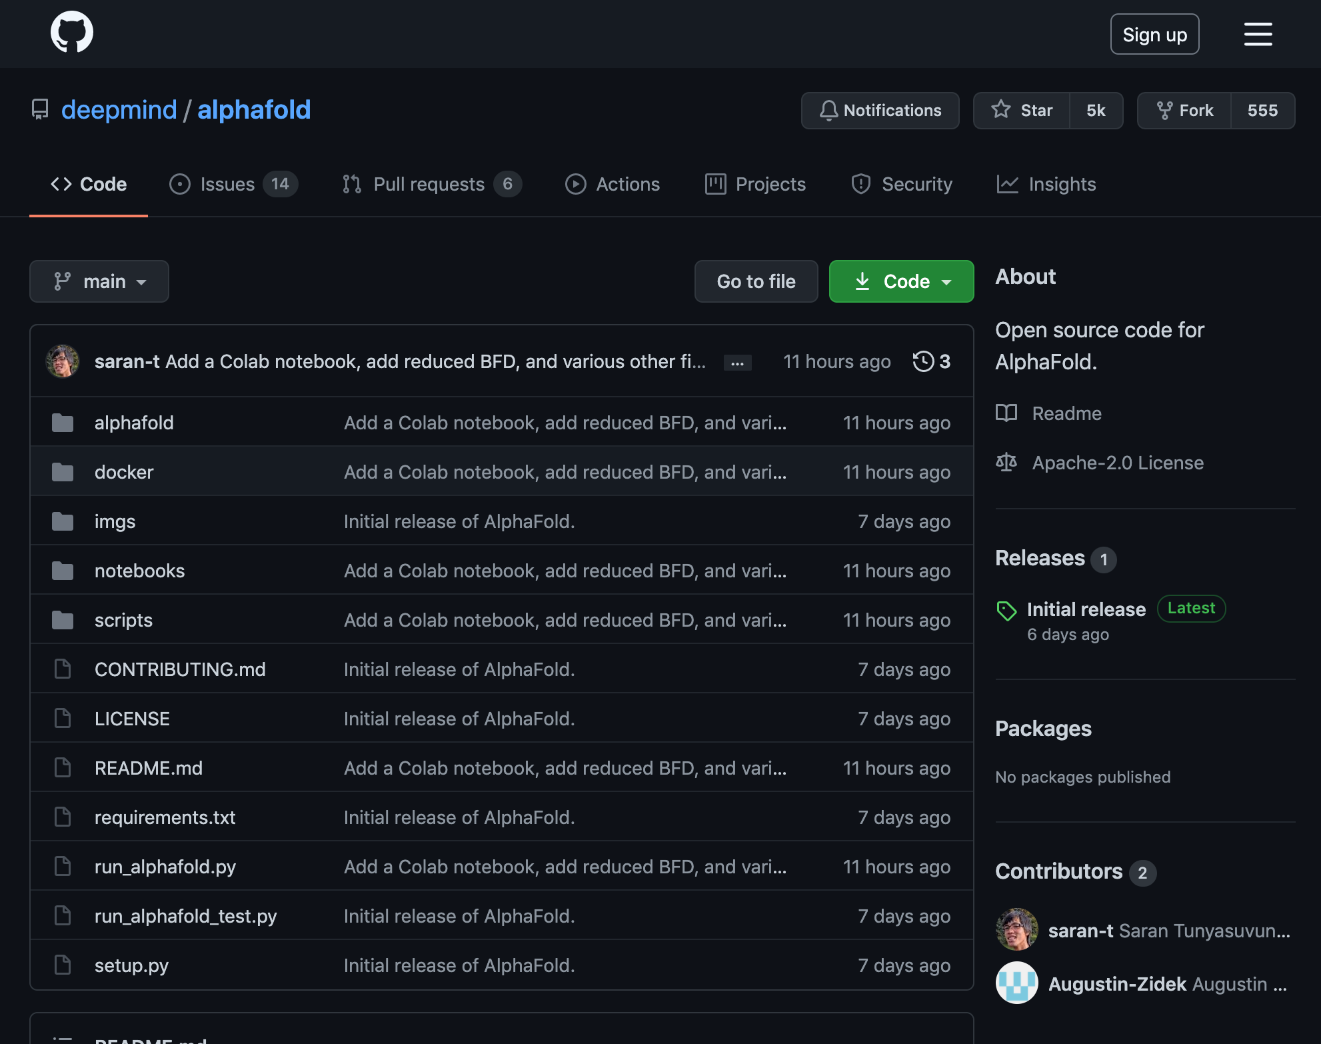Click the Notifications bell button

point(880,111)
